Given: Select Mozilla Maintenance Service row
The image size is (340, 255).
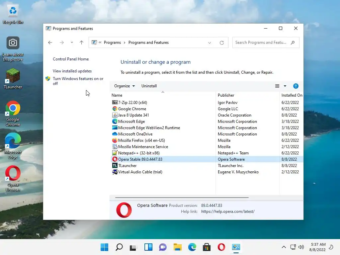Looking at the screenshot, I should coord(207,146).
